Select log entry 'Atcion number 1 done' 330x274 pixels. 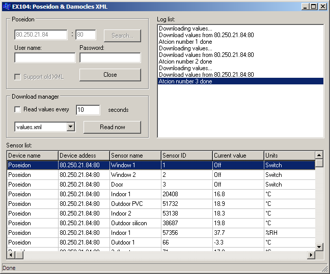click(x=240, y=42)
